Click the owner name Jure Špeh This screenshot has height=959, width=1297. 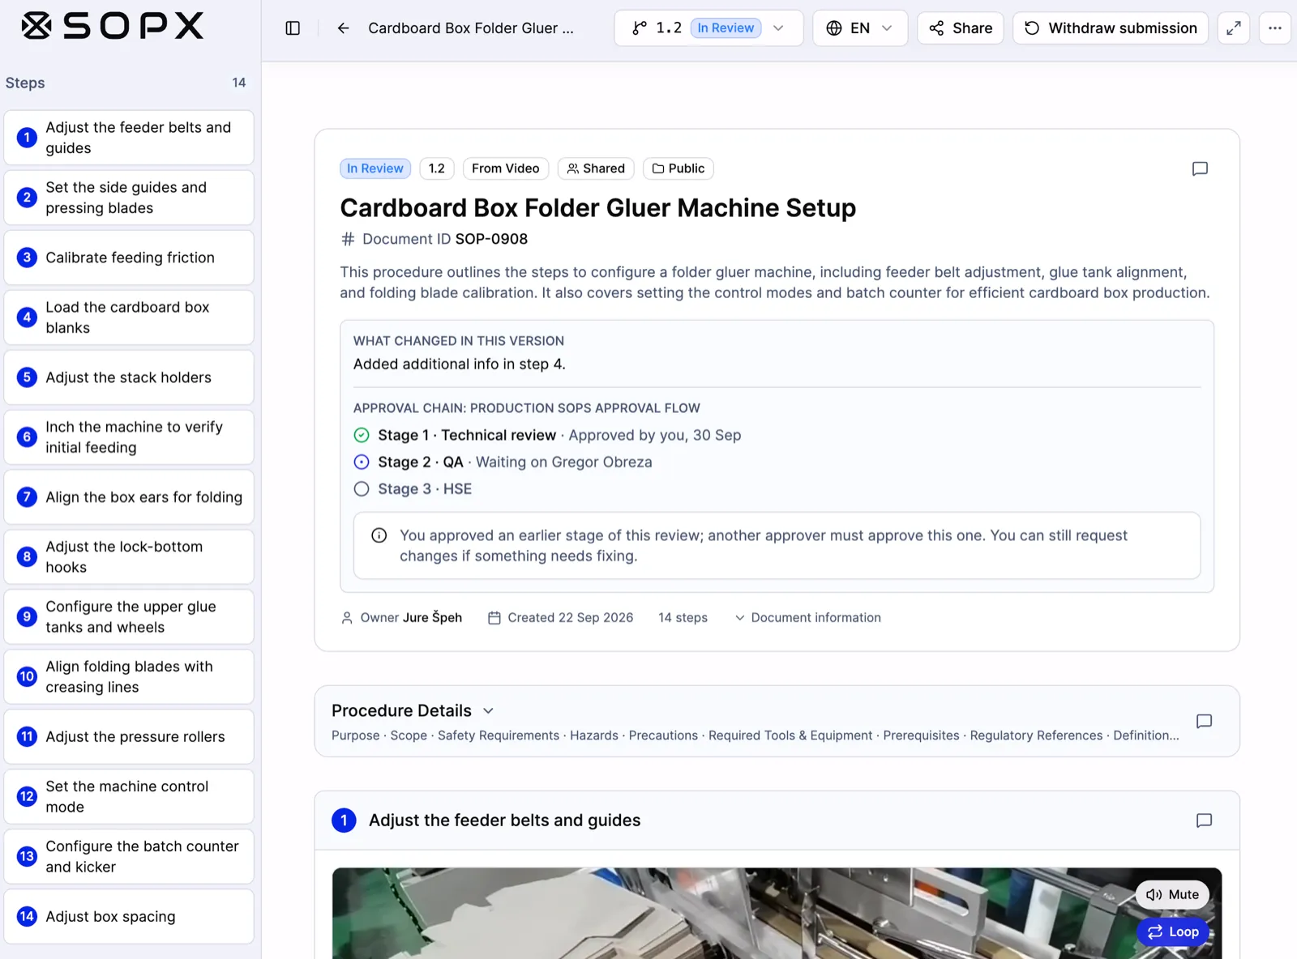tap(432, 617)
